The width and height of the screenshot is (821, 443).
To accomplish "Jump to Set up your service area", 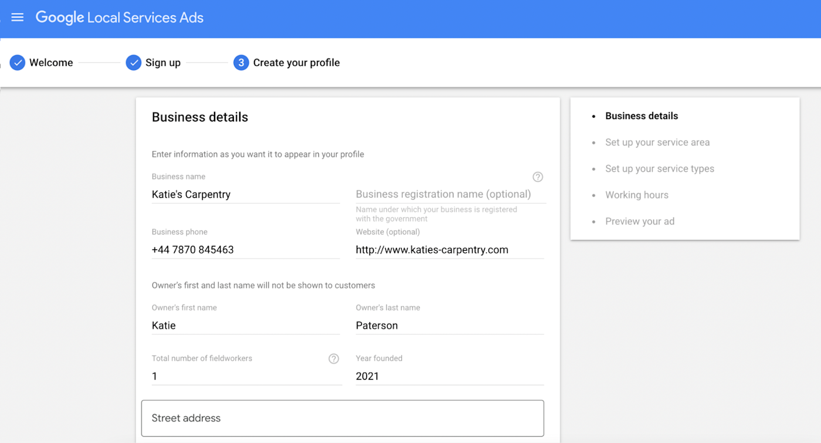I will (x=657, y=143).
